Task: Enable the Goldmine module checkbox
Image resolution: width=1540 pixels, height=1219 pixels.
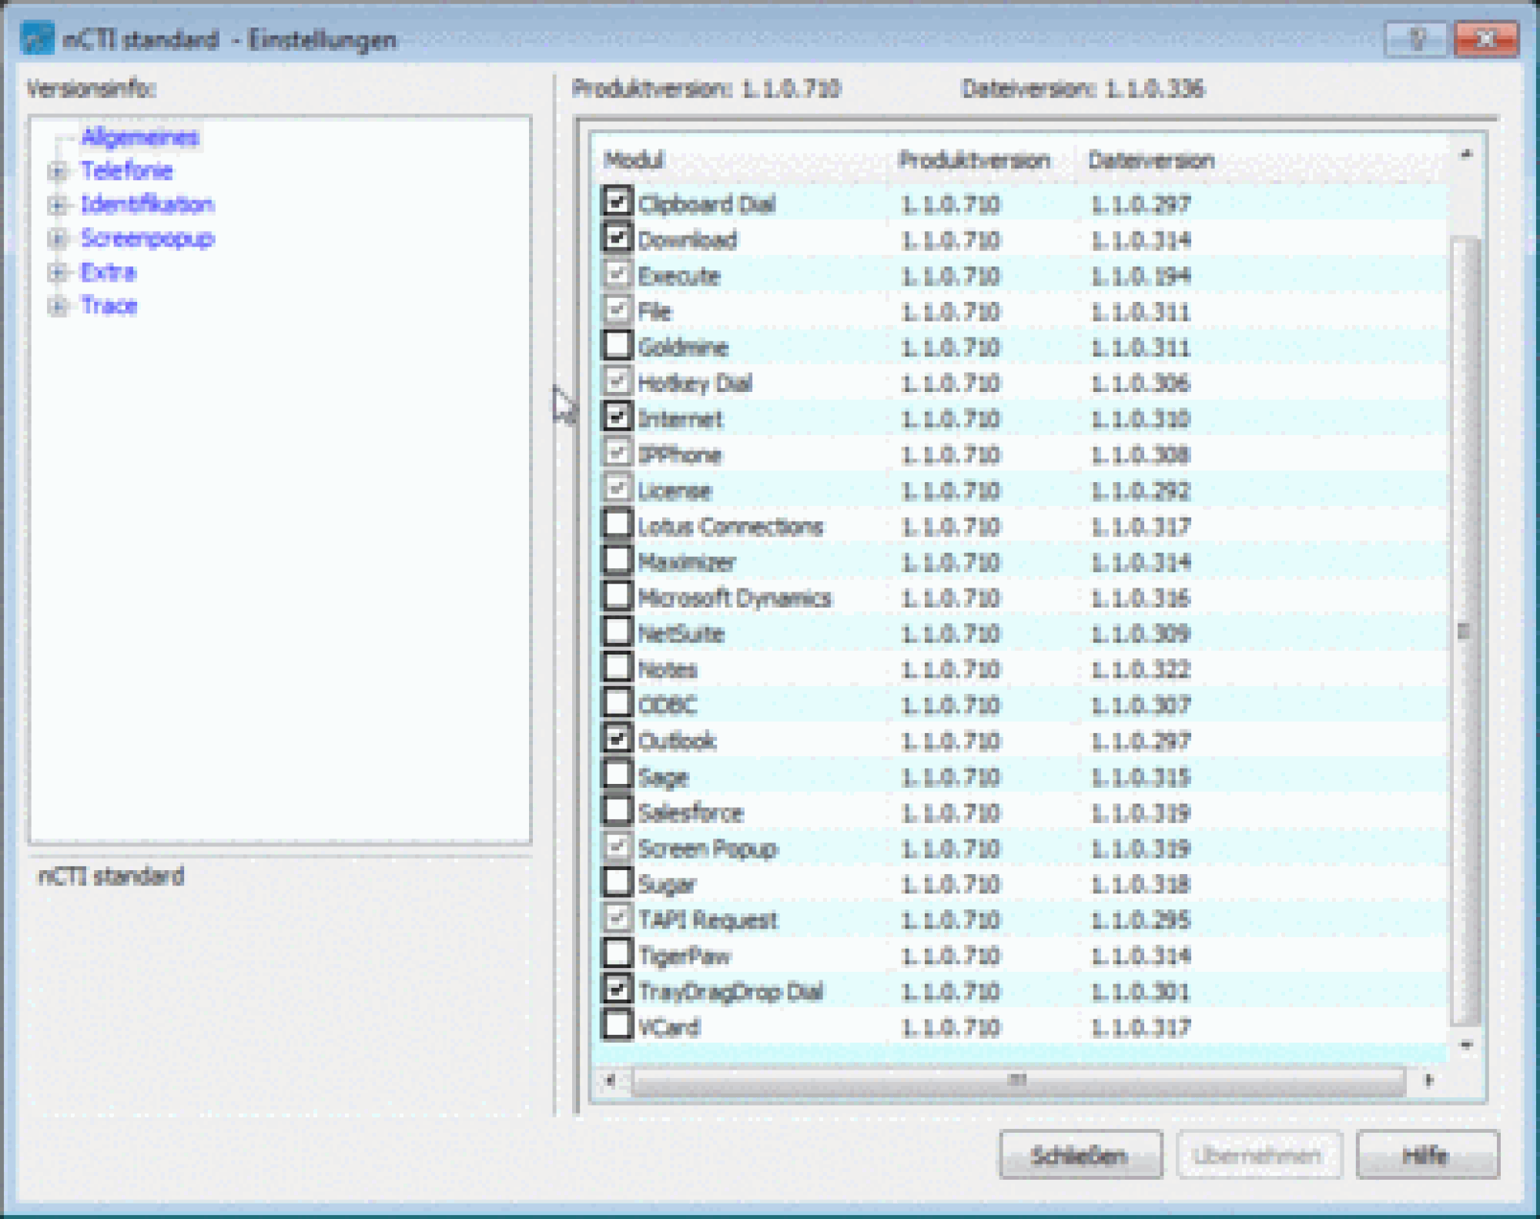Action: point(617,346)
